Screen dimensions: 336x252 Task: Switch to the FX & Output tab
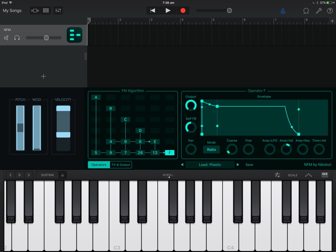(121, 165)
